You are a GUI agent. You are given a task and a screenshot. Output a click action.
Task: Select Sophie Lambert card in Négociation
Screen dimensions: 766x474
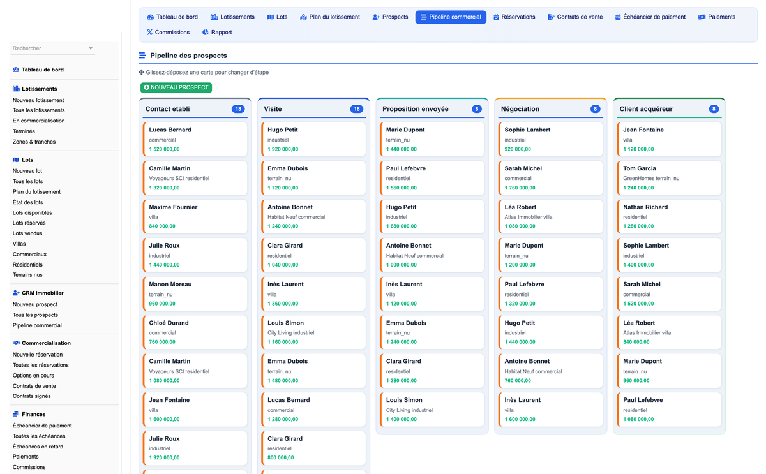[551, 139]
